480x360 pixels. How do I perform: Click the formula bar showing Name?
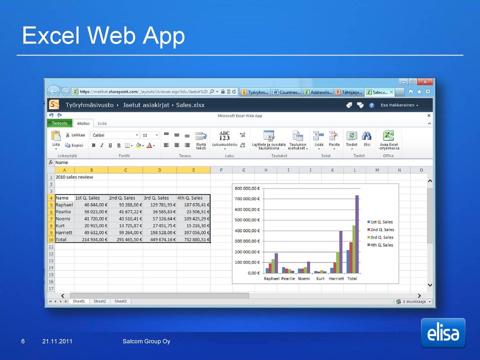(243, 162)
